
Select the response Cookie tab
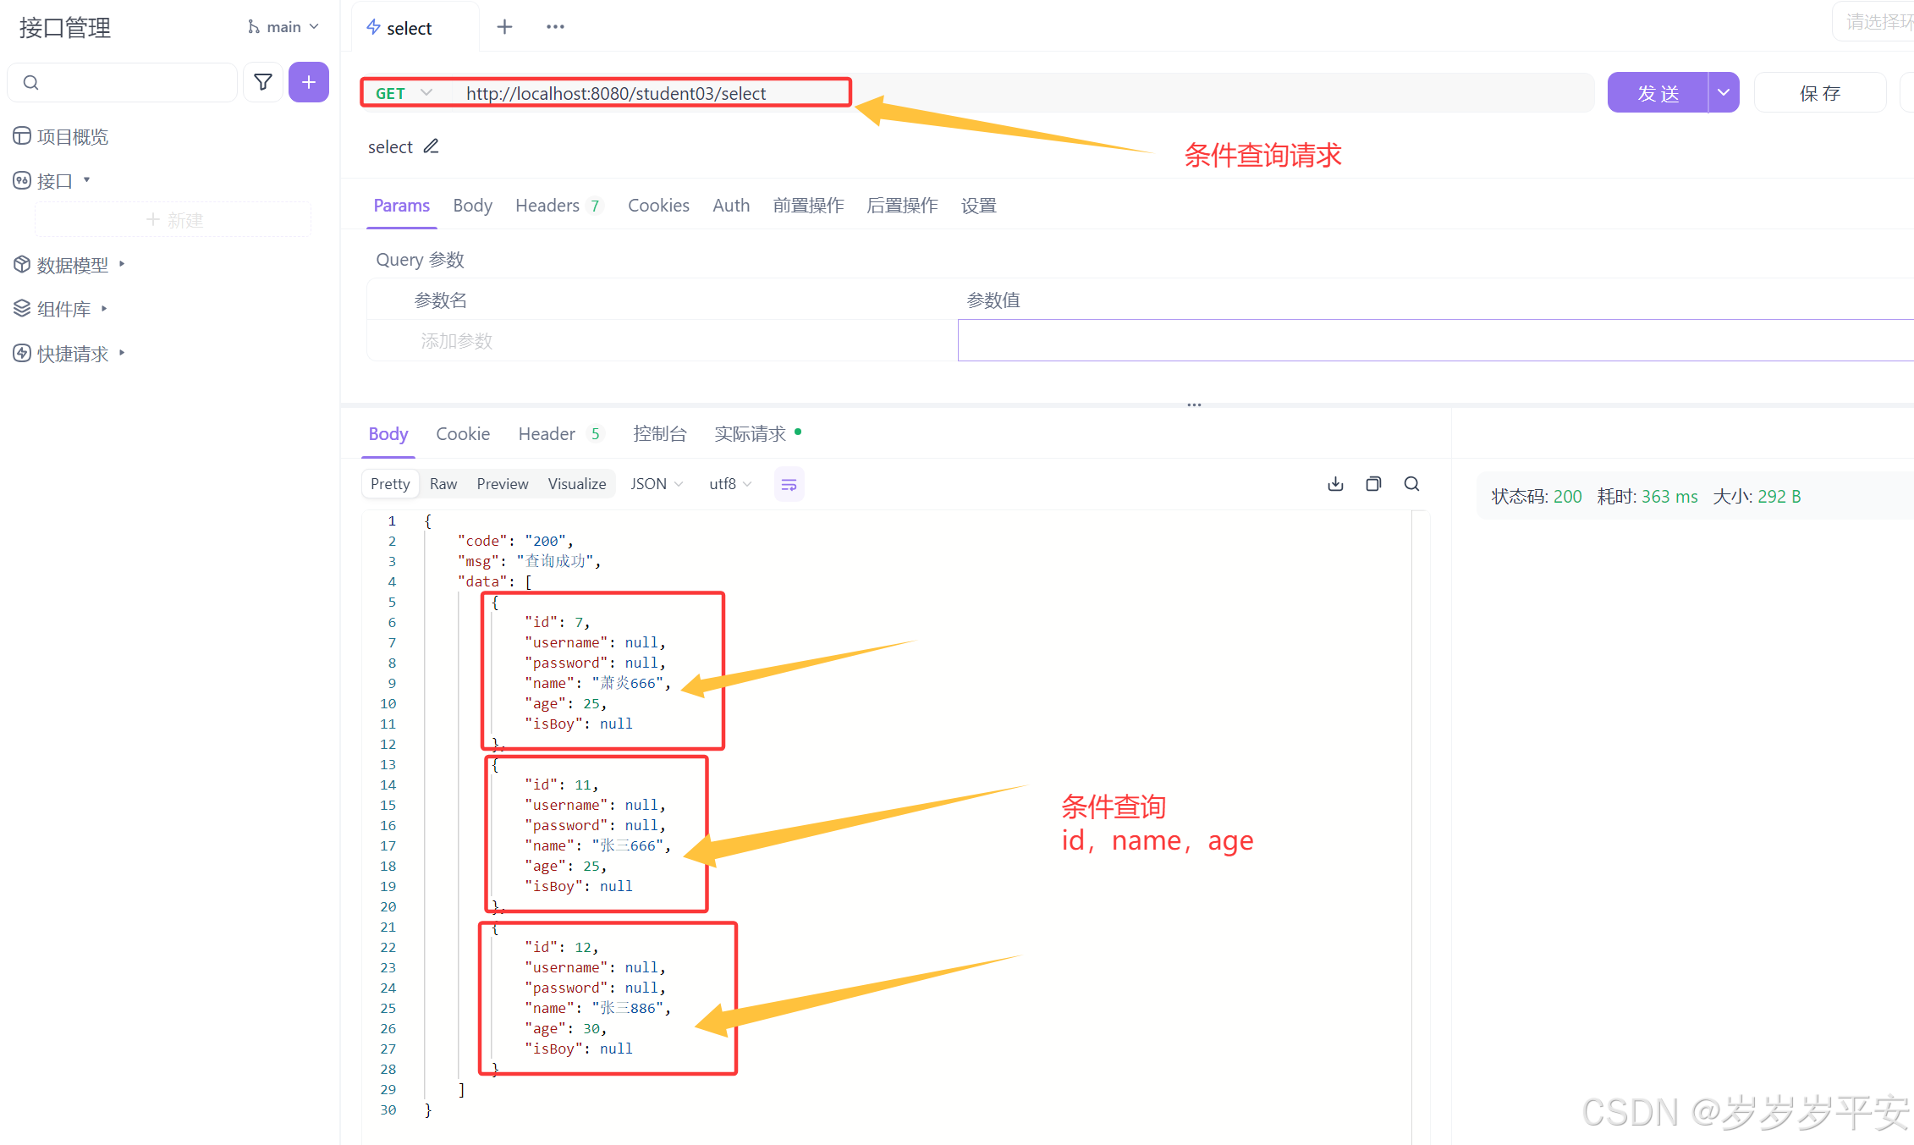point(463,434)
